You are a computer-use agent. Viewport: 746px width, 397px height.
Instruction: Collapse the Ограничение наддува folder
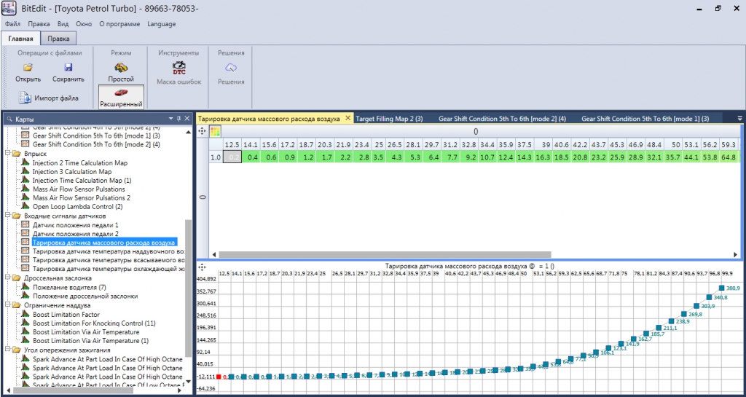click(7, 305)
